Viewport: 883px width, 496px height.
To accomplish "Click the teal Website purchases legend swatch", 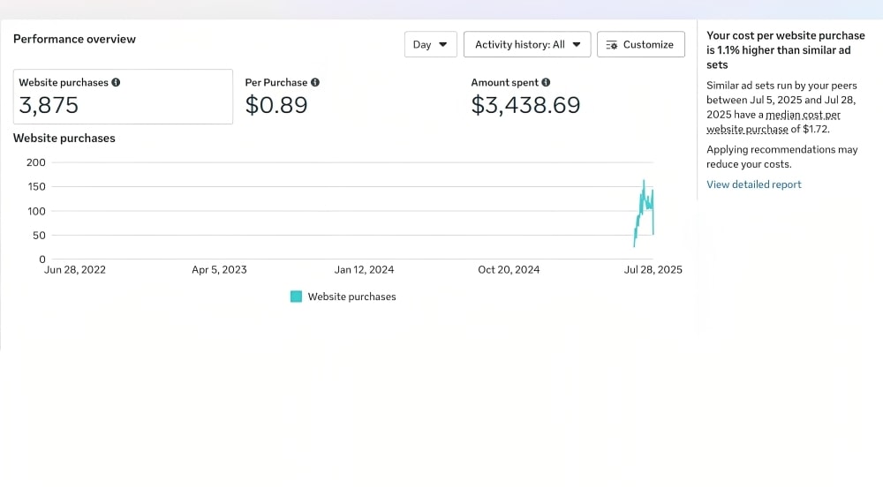I will [x=297, y=297].
